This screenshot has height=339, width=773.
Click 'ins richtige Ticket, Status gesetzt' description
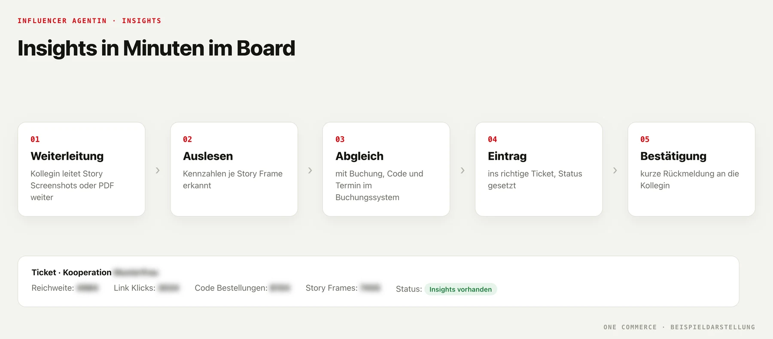pos(535,180)
